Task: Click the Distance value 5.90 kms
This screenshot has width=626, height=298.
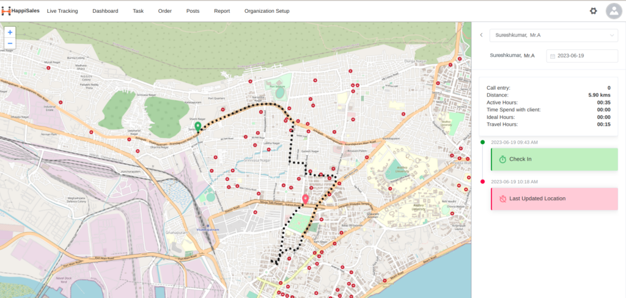Action: coord(599,95)
